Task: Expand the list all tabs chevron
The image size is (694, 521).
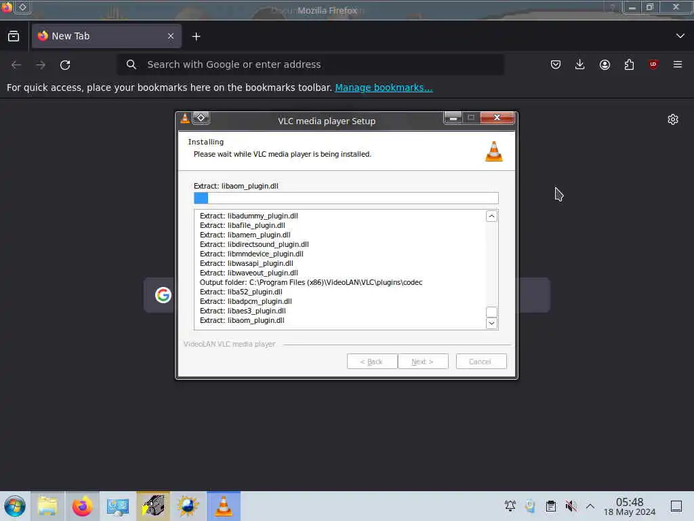Action: click(x=680, y=36)
